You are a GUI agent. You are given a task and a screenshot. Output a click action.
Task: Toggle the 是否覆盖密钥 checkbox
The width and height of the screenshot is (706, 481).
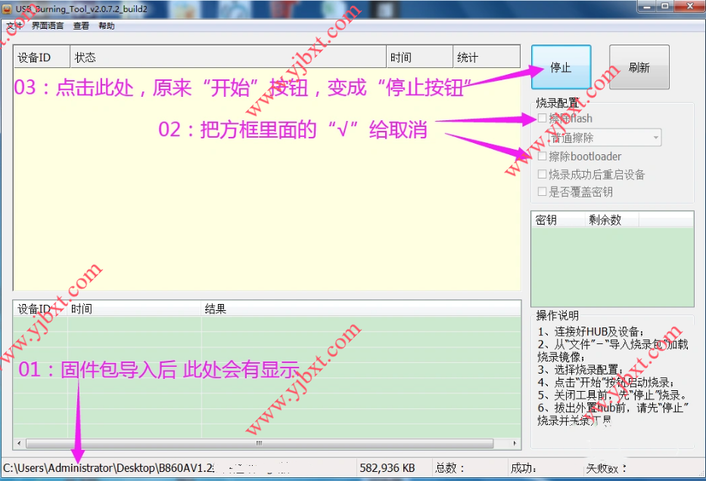pos(541,192)
